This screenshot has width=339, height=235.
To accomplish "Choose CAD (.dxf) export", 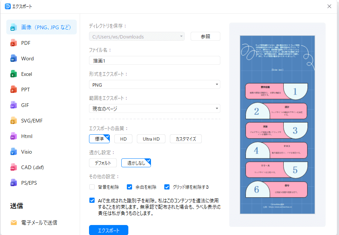I will tap(33, 167).
